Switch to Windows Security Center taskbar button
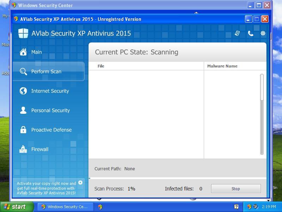The height and width of the screenshot is (212, 282). pos(65,207)
